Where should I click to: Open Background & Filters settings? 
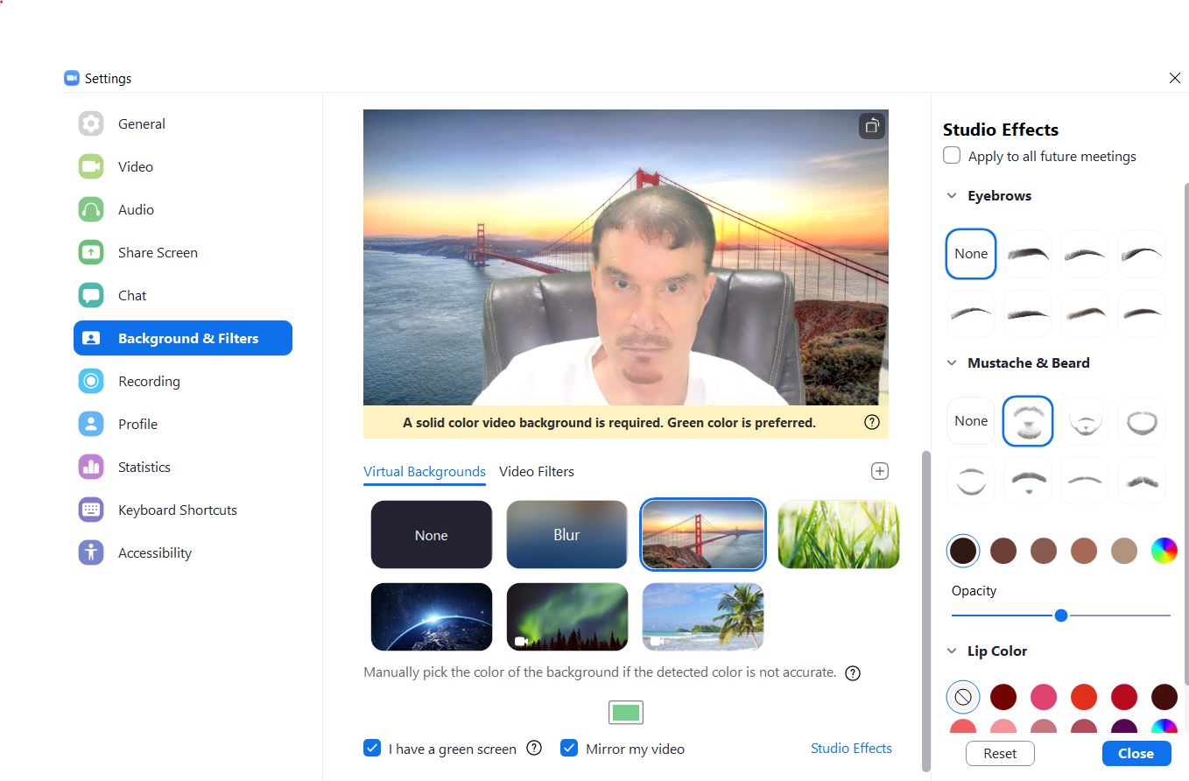pos(183,338)
